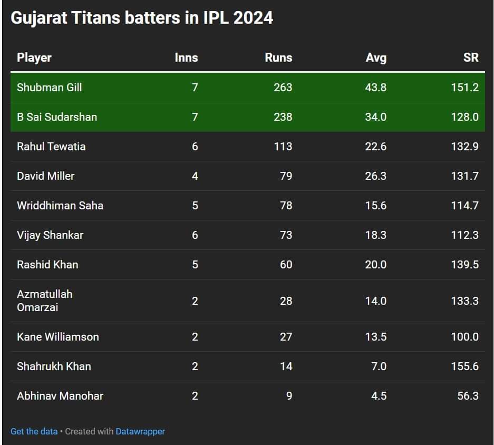Select the Vijay Shankar player name
494x445 pixels.
point(50,235)
